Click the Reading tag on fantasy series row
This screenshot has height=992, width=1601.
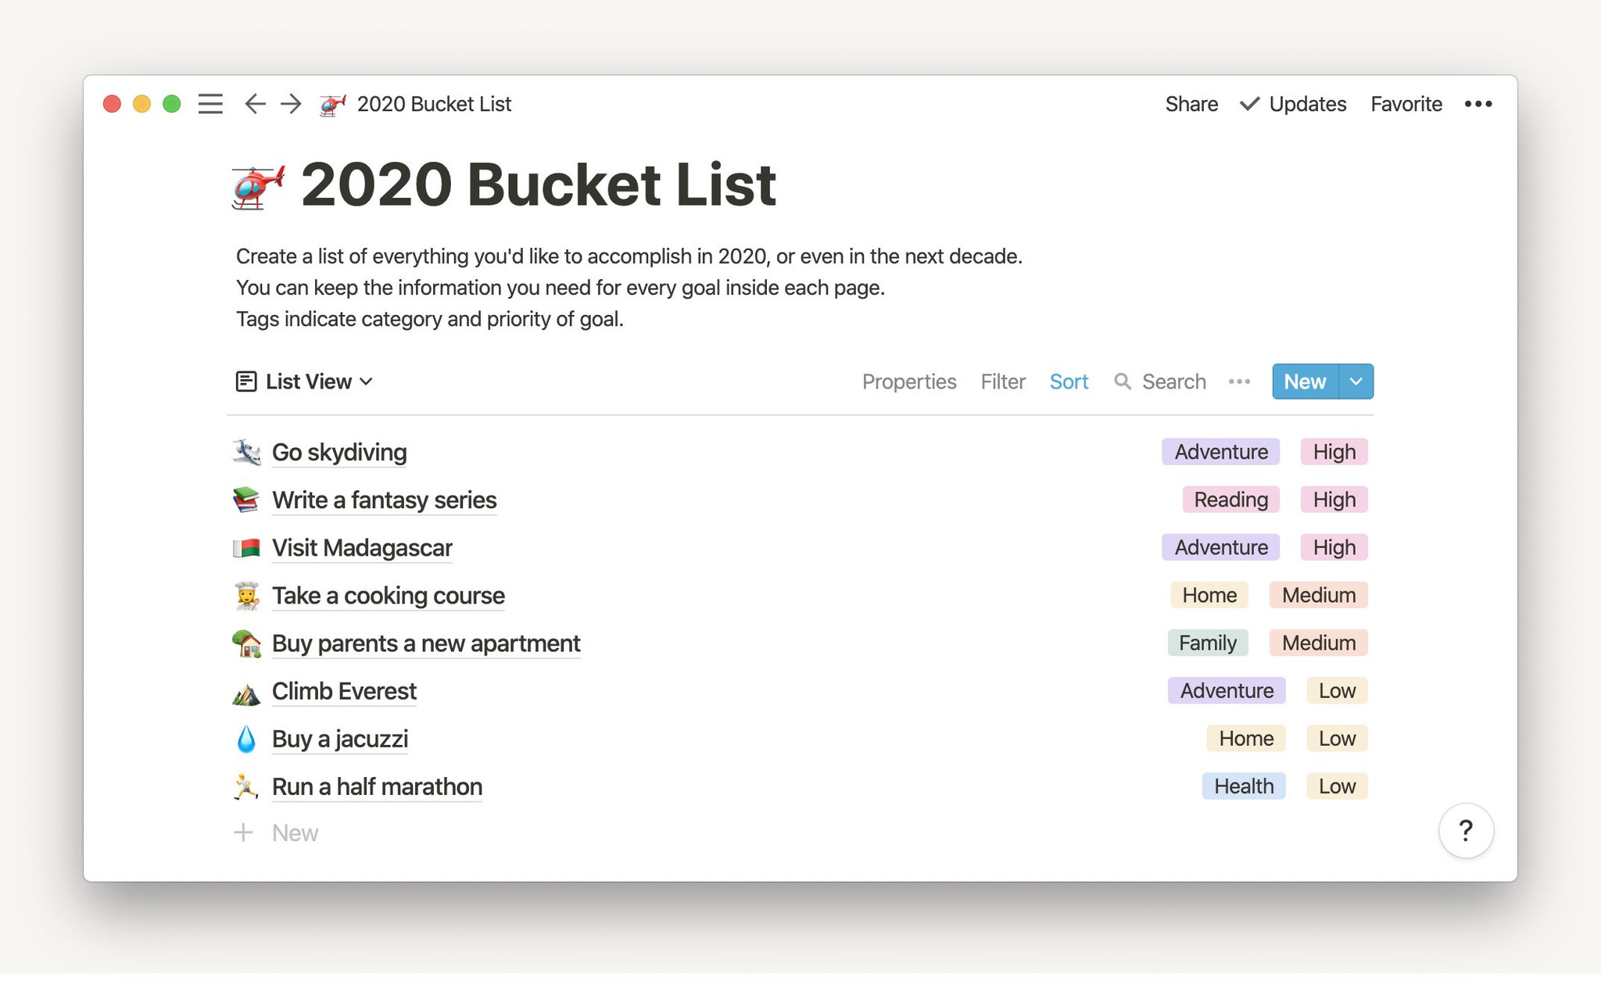(1230, 500)
